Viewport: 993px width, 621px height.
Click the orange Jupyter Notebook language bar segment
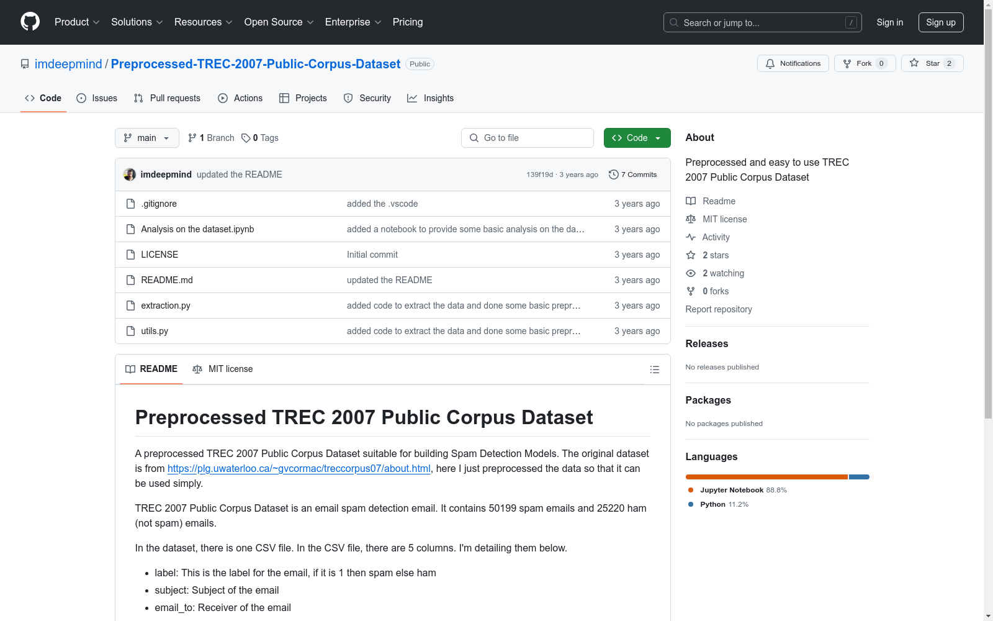(x=766, y=477)
